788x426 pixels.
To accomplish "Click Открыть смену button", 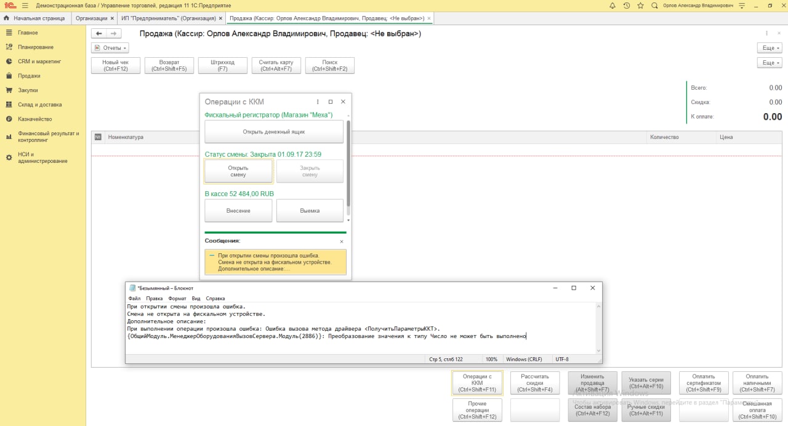I will coord(238,172).
